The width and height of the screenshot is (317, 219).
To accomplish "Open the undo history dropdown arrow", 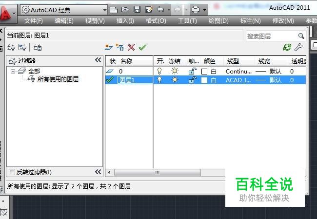I will pos(169,9).
